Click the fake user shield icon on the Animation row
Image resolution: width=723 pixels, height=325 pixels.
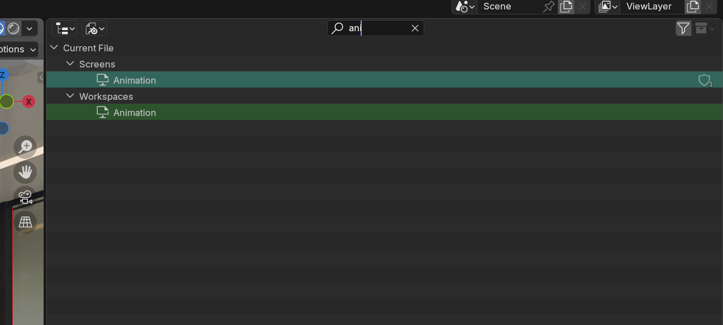click(705, 80)
